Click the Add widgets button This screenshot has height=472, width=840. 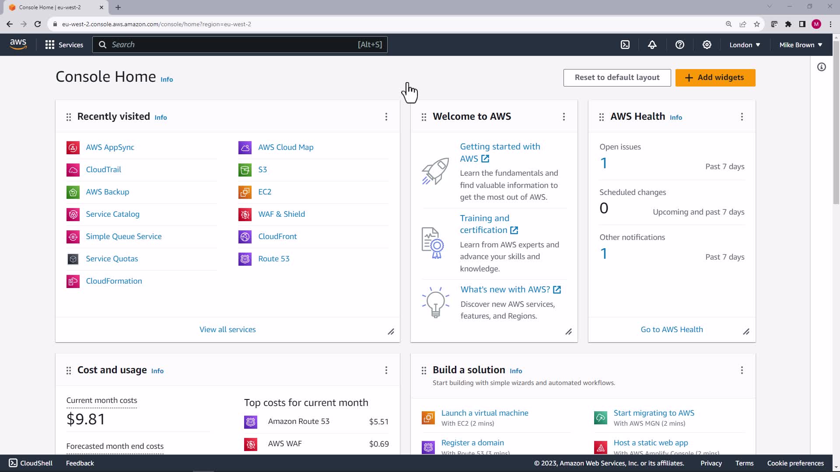tap(715, 77)
